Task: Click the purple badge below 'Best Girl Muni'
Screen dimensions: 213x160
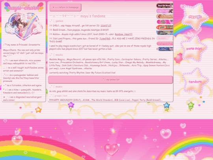Action: 164,11
